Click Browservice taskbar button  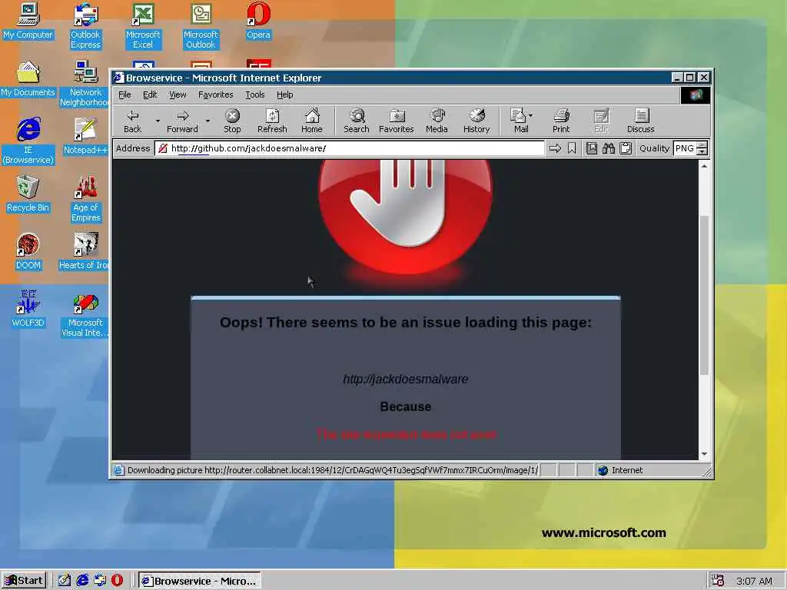199,581
